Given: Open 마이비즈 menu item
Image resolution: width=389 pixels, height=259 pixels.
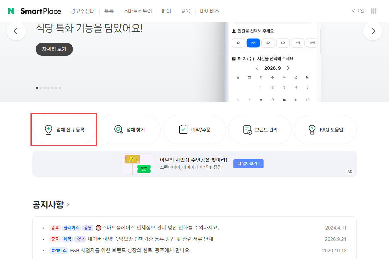Looking at the screenshot, I should [210, 11].
